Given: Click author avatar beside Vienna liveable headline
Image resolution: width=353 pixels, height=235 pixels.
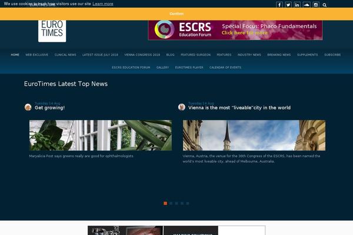Looking at the screenshot, I should tap(182, 107).
